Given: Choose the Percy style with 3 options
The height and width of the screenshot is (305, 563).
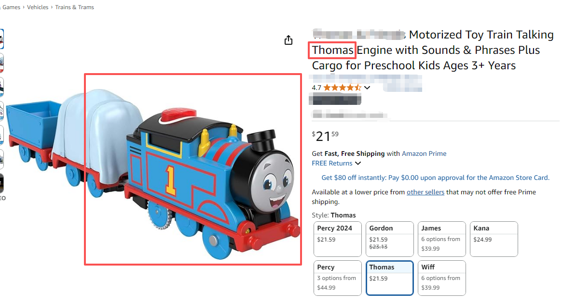Looking at the screenshot, I should pyautogui.click(x=337, y=278).
